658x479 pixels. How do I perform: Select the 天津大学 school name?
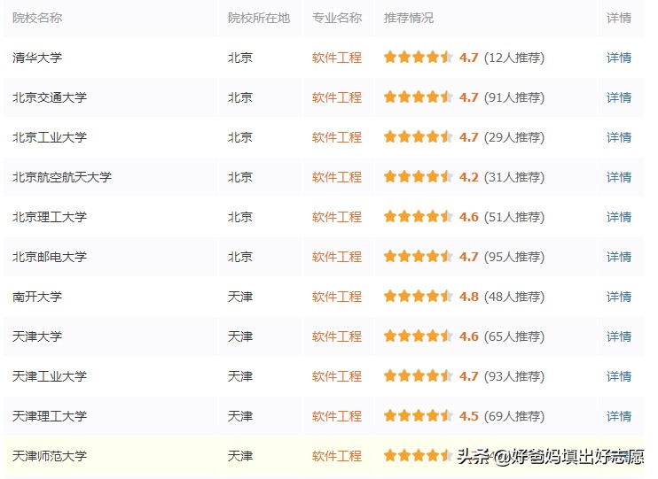click(x=37, y=336)
